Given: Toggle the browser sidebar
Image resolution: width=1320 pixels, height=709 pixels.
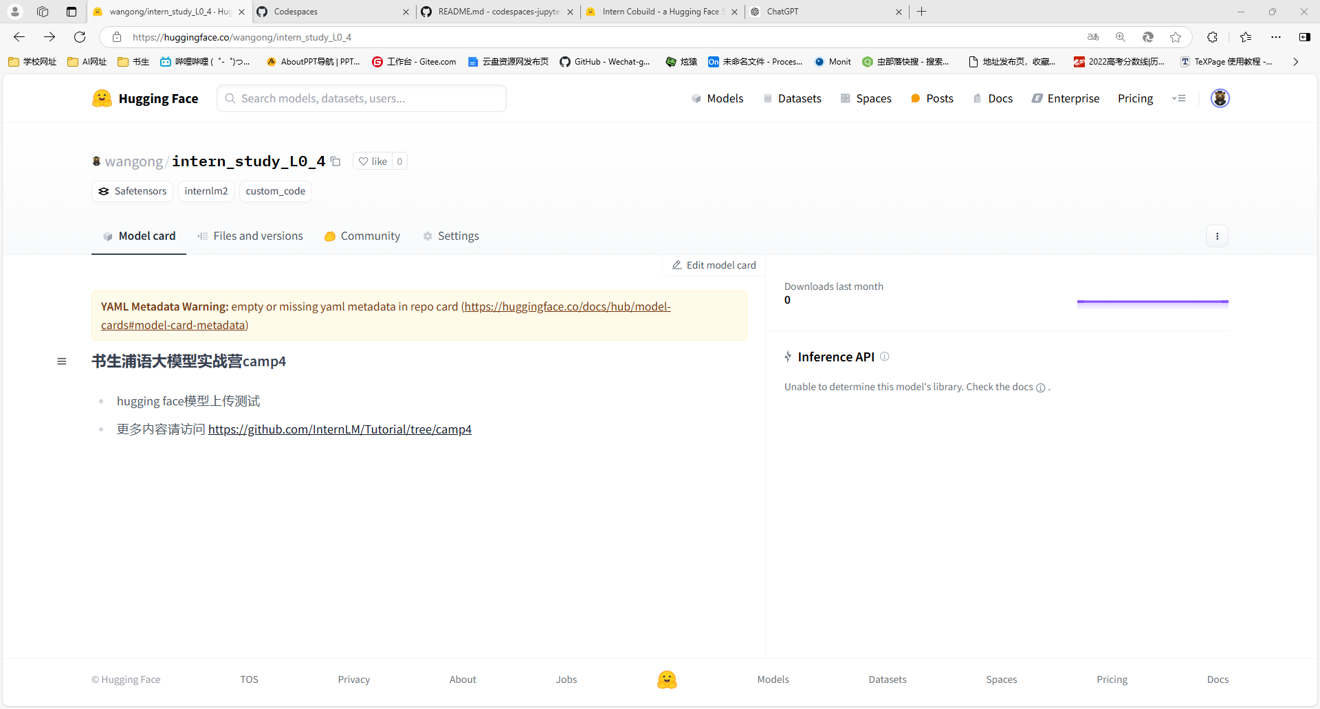Looking at the screenshot, I should [1304, 37].
